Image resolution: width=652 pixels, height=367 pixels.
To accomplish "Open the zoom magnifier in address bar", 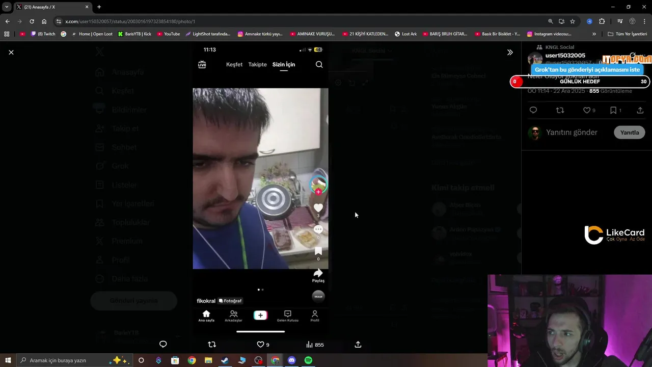I will point(550,21).
